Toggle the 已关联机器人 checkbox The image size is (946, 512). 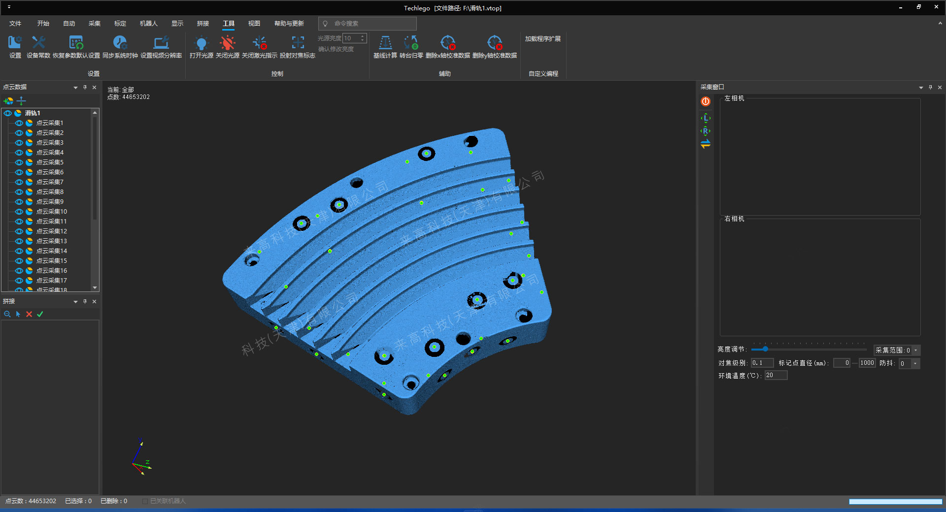pyautogui.click(x=145, y=501)
